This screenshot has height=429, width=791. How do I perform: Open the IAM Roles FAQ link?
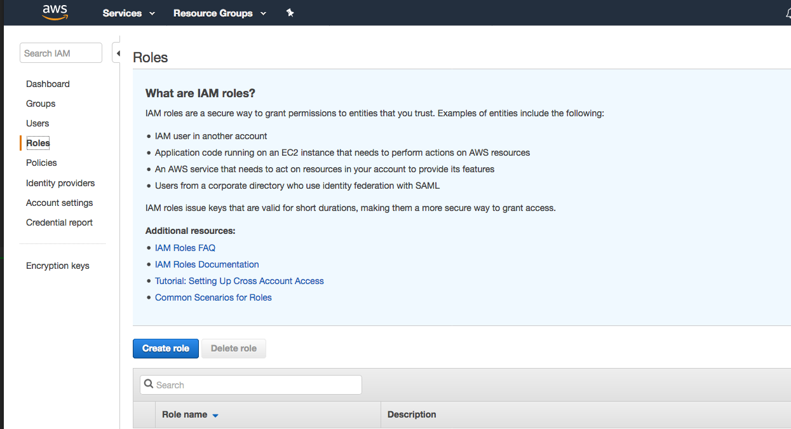click(x=185, y=248)
